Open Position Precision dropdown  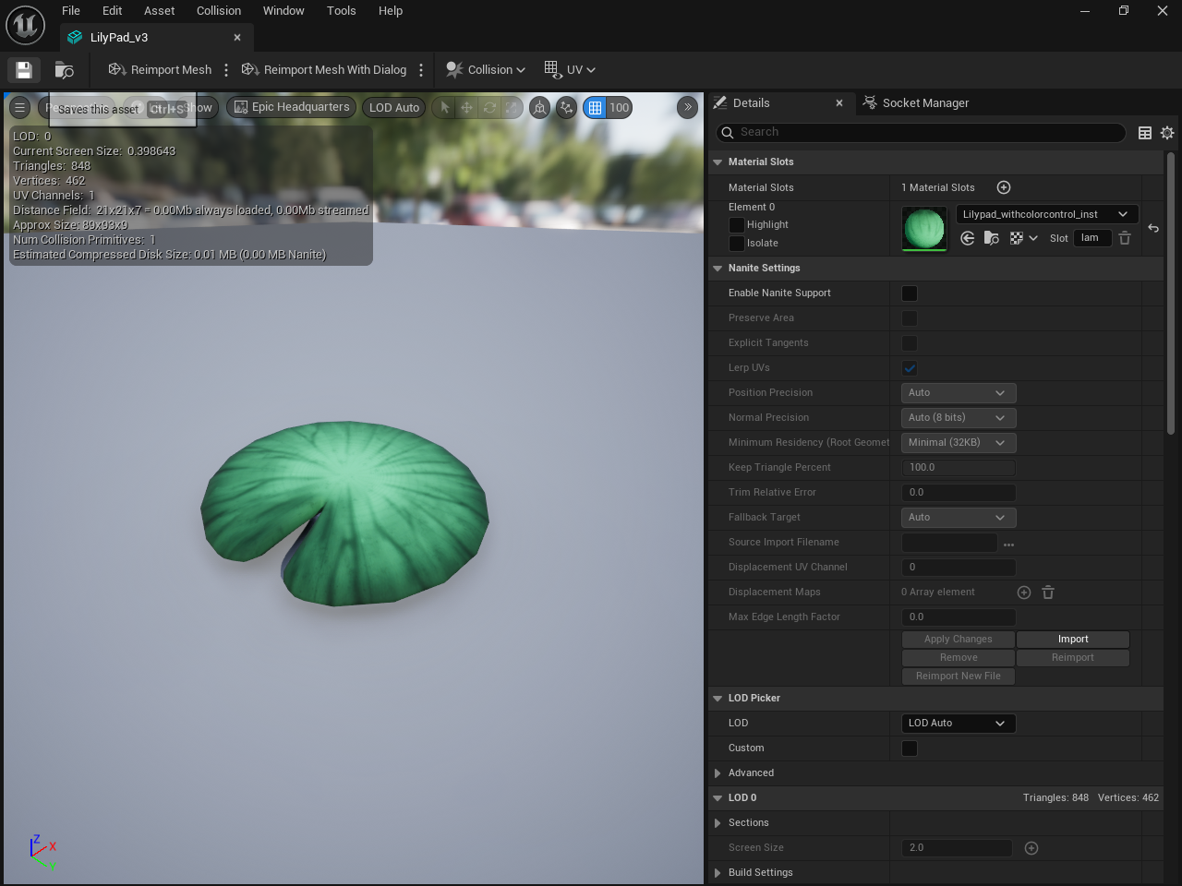[x=959, y=393]
